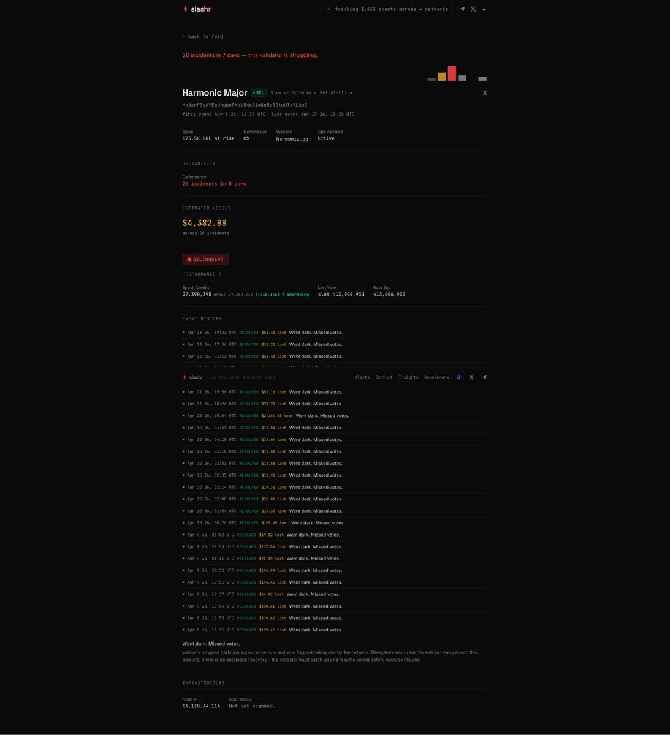Open the Apr 10 26, 04:51 UTC event row
This screenshot has width=670, height=735.
[335, 428]
